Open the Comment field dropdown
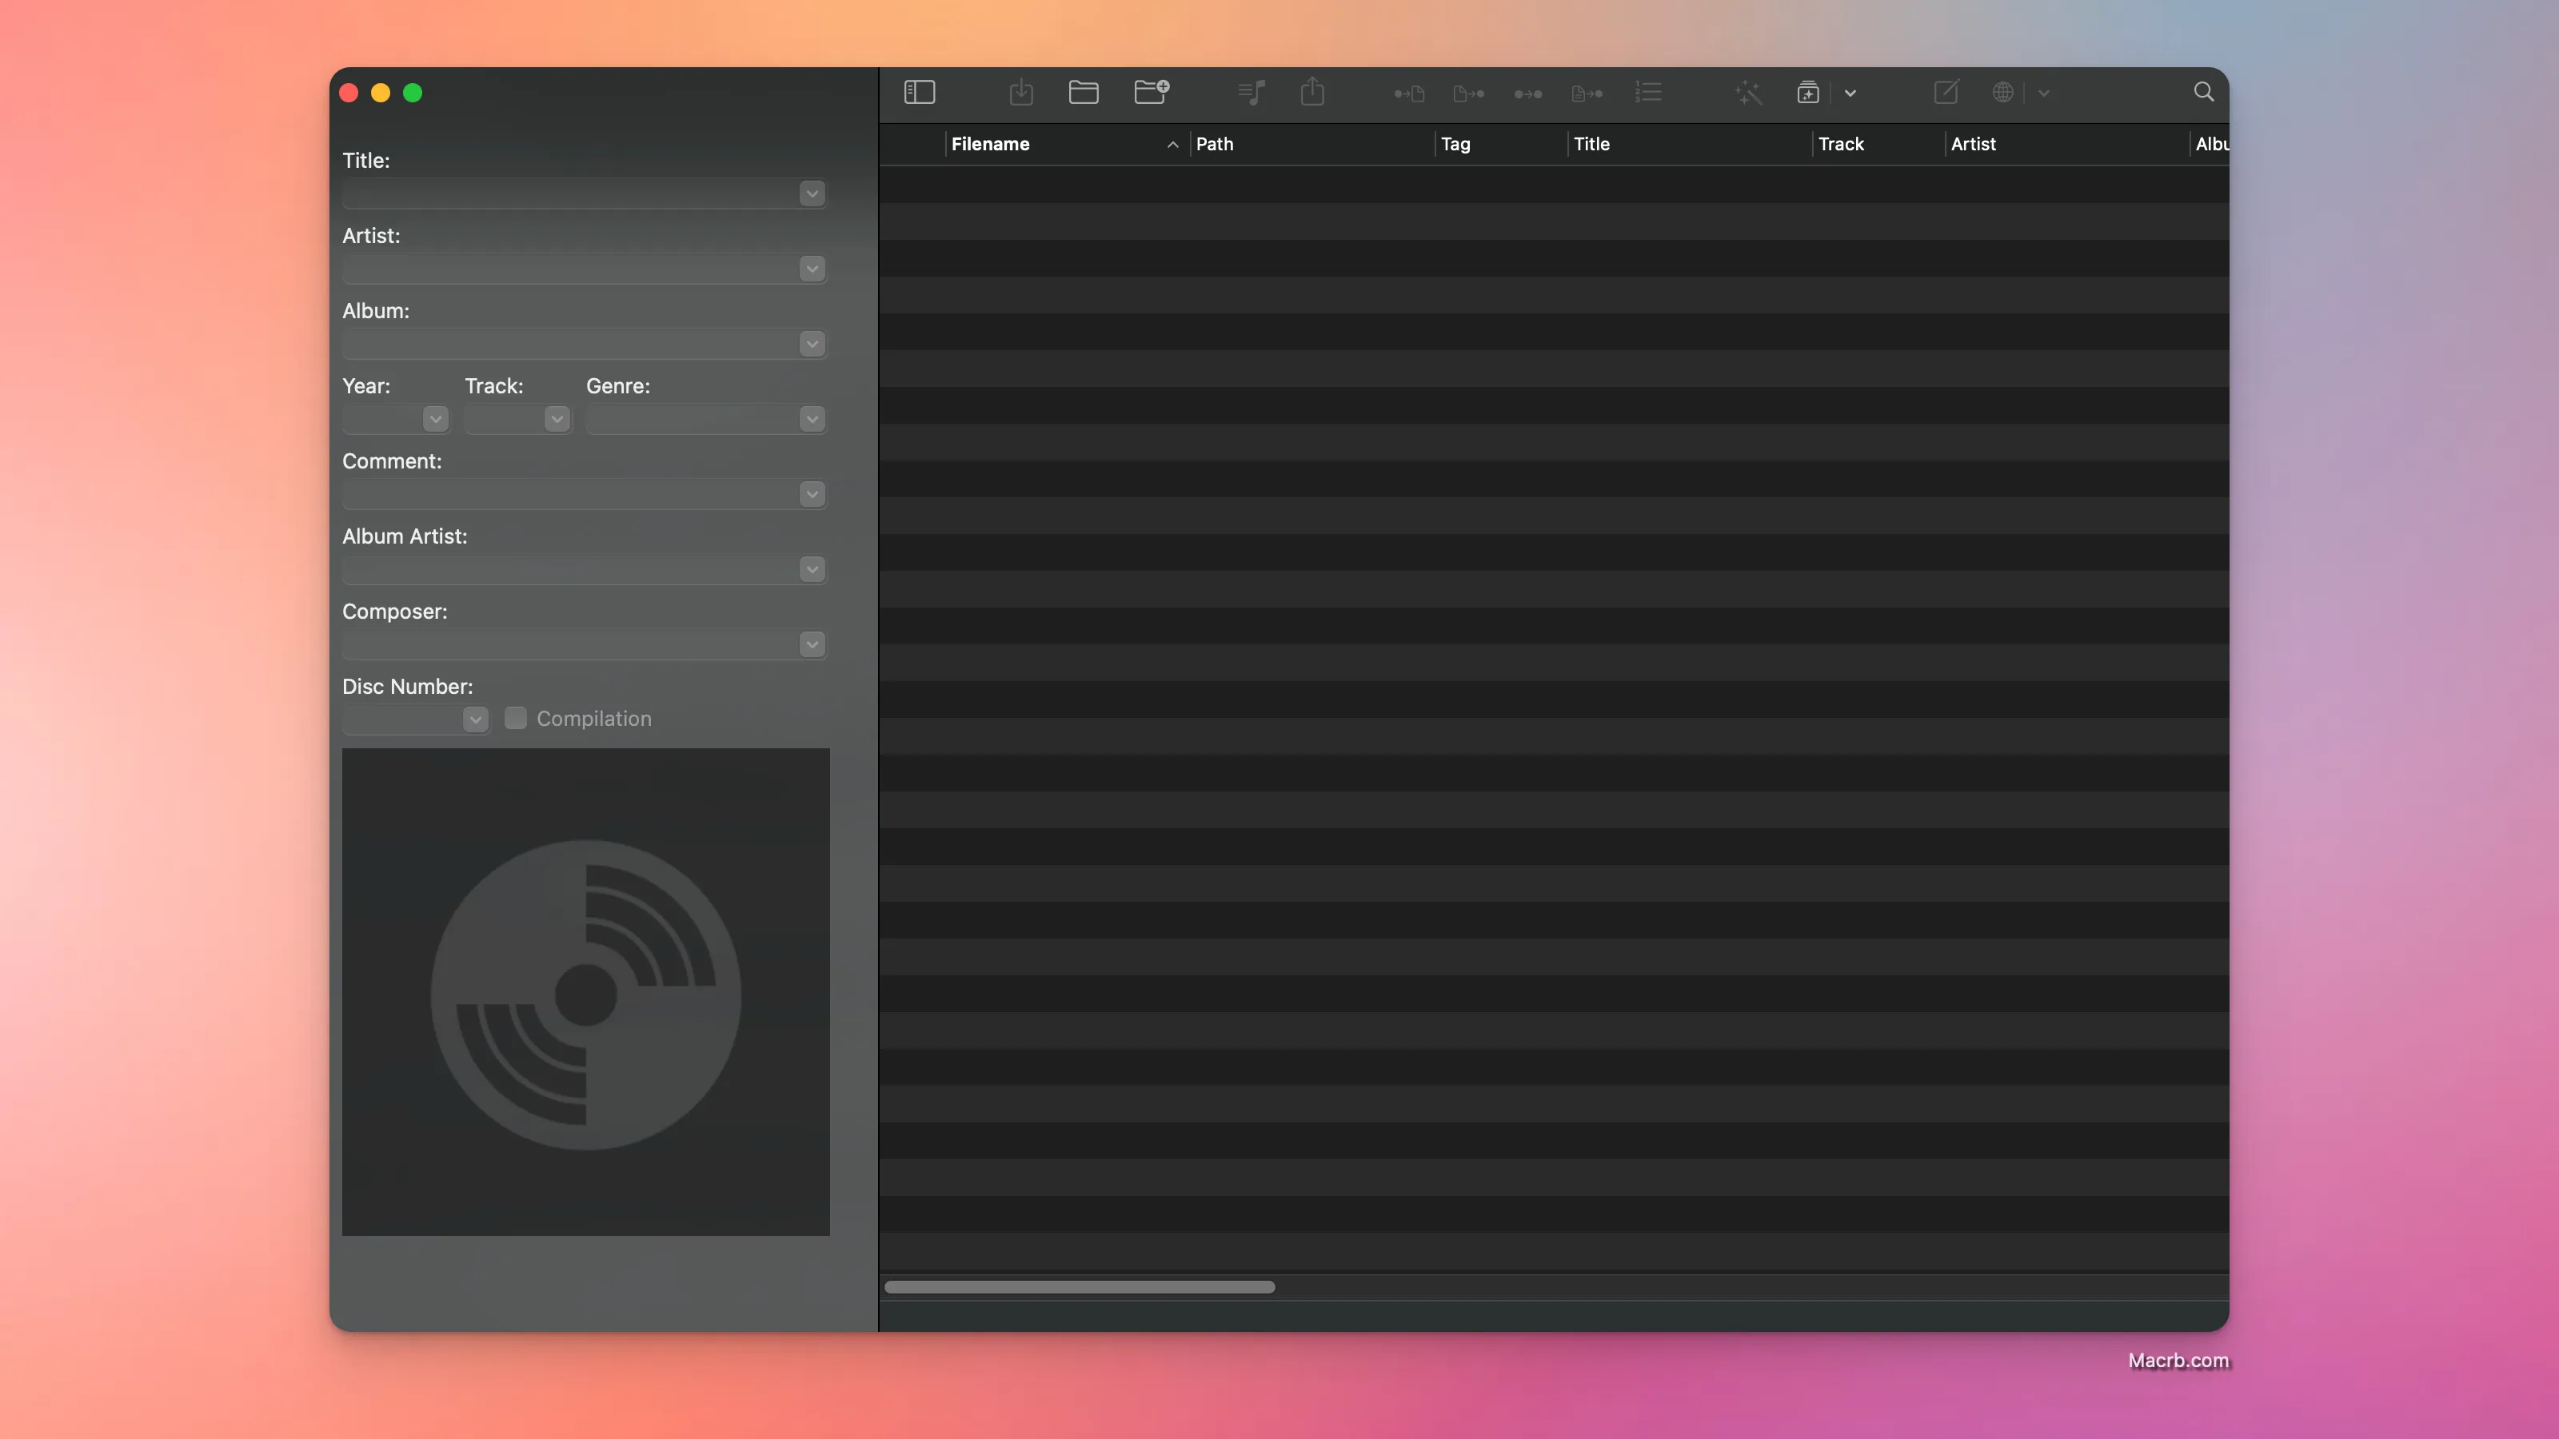Screen dimensions: 2559x1439 click(812, 495)
